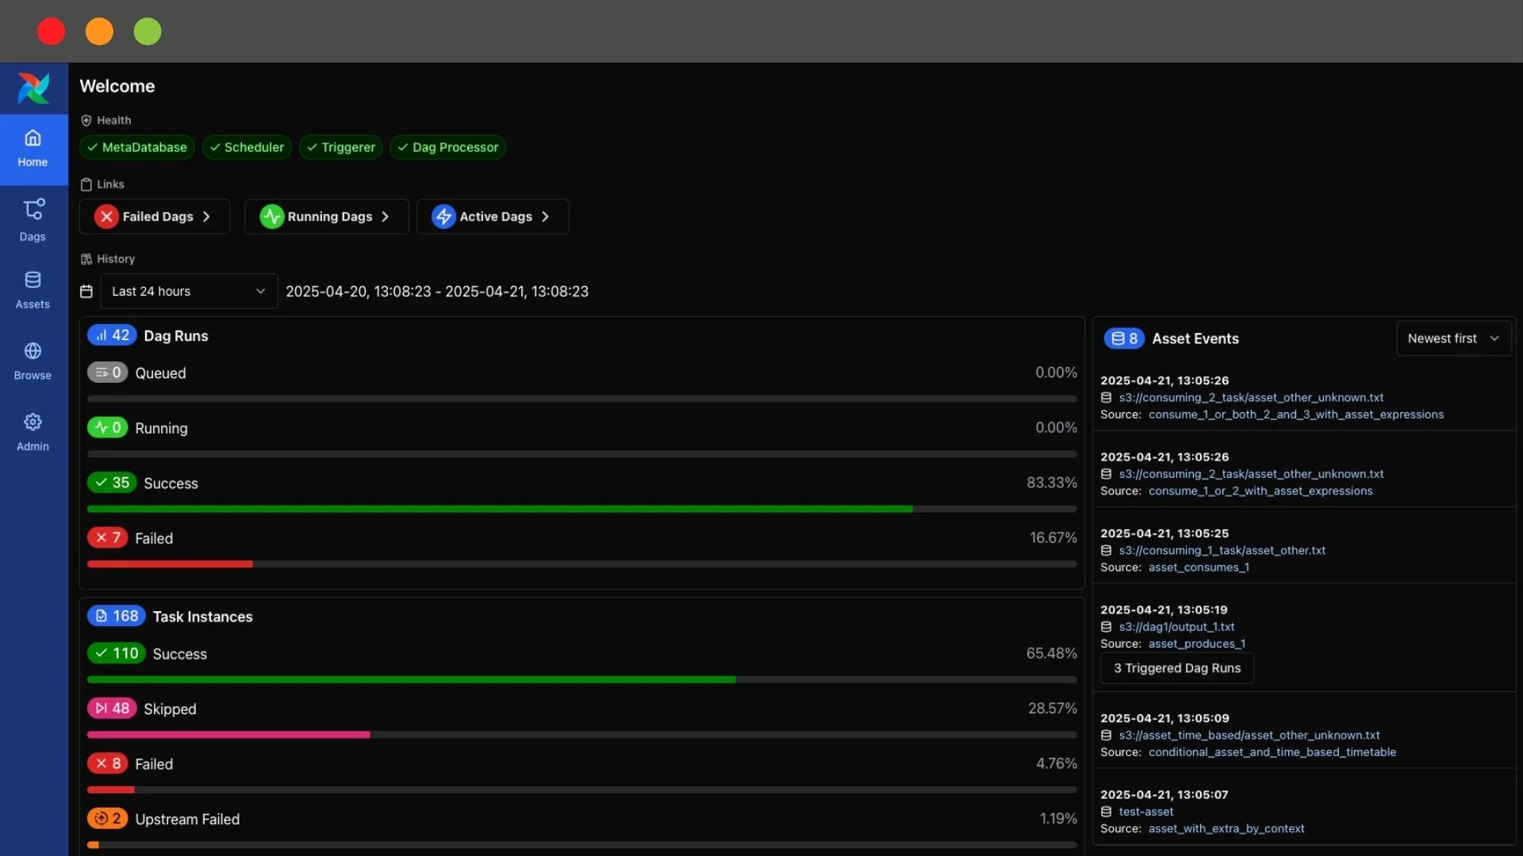The height and width of the screenshot is (856, 1523).
Task: Open the Home sidebar item
Action: (33, 149)
